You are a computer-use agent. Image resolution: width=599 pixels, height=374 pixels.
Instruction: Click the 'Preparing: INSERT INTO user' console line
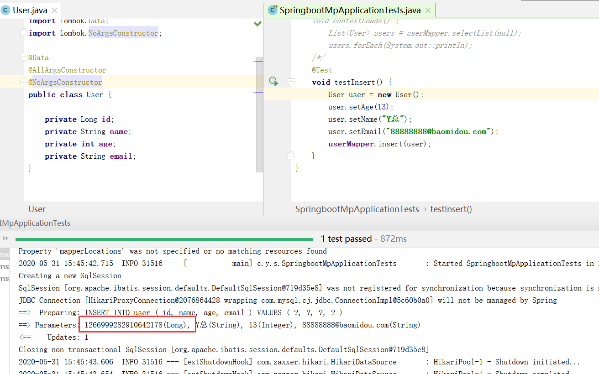click(x=180, y=312)
